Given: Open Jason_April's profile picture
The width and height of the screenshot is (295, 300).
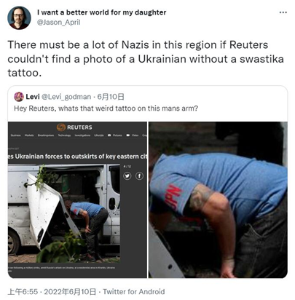Looking at the screenshot, I should pyautogui.click(x=19, y=17).
